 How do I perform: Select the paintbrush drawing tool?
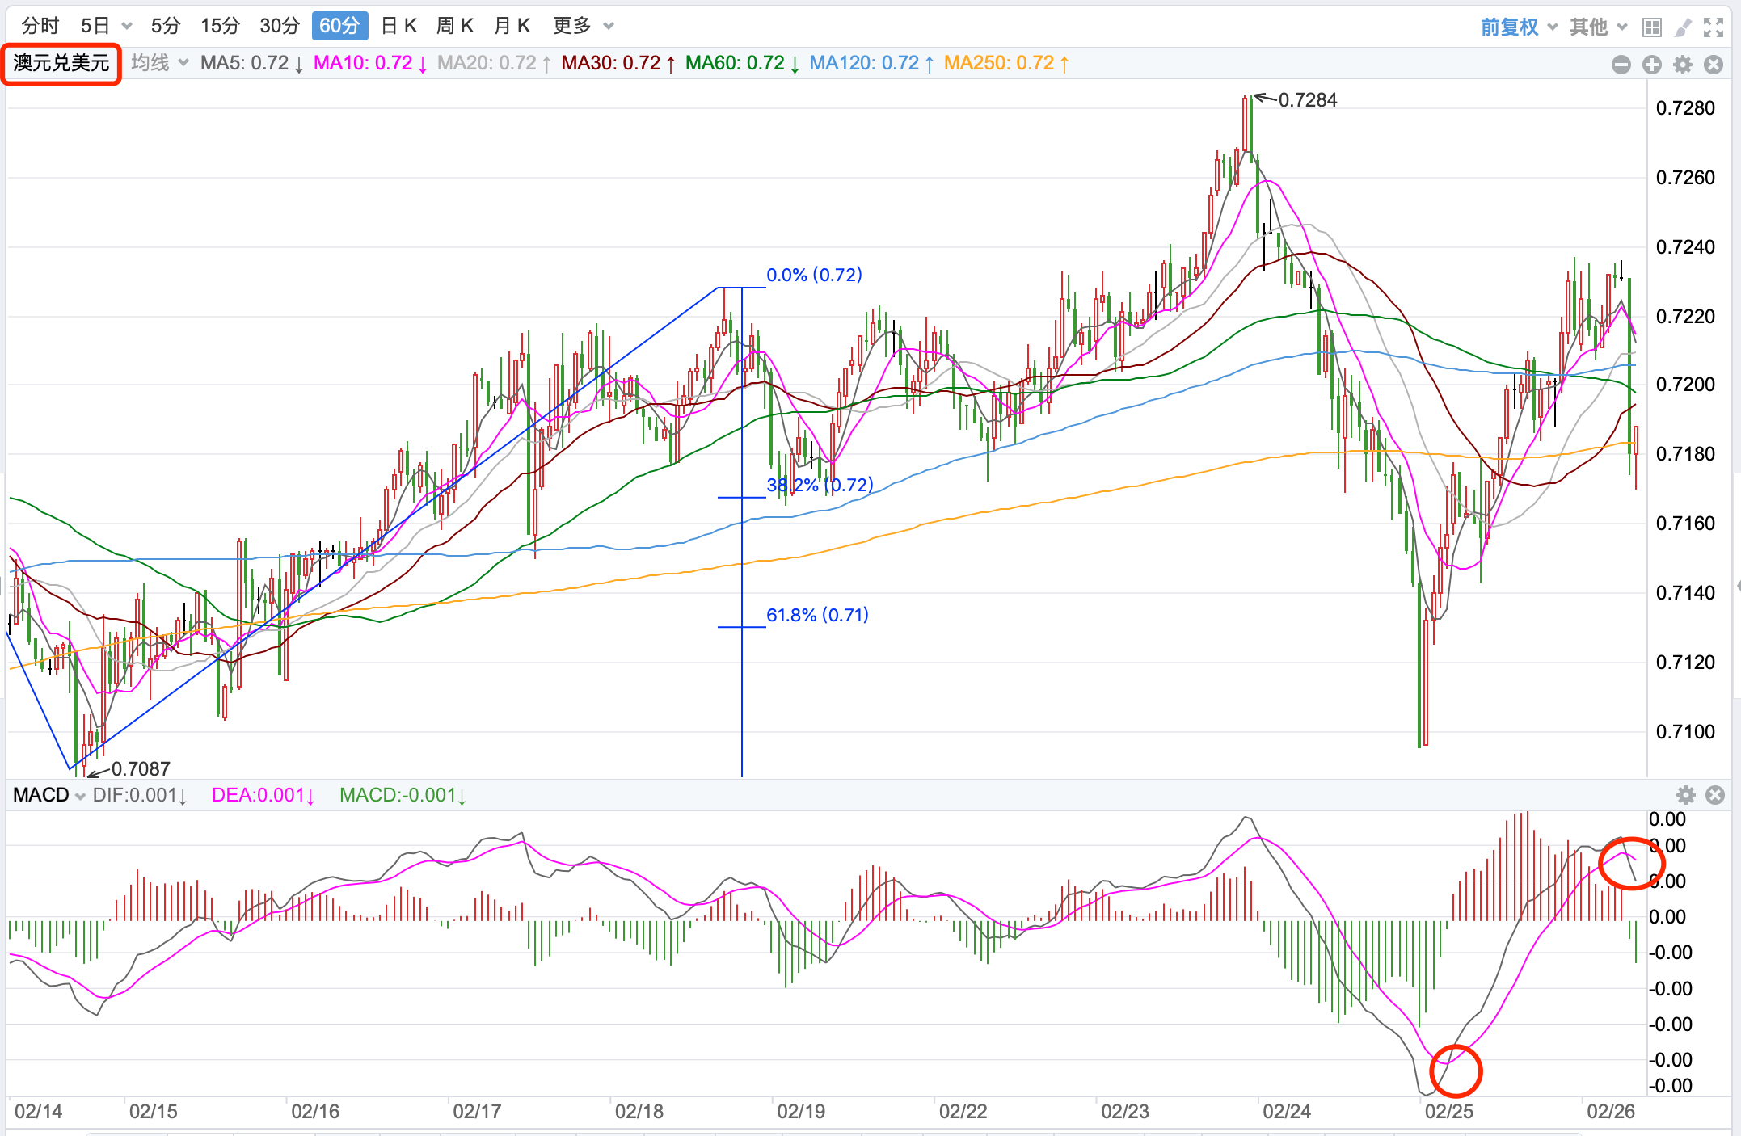click(1683, 27)
